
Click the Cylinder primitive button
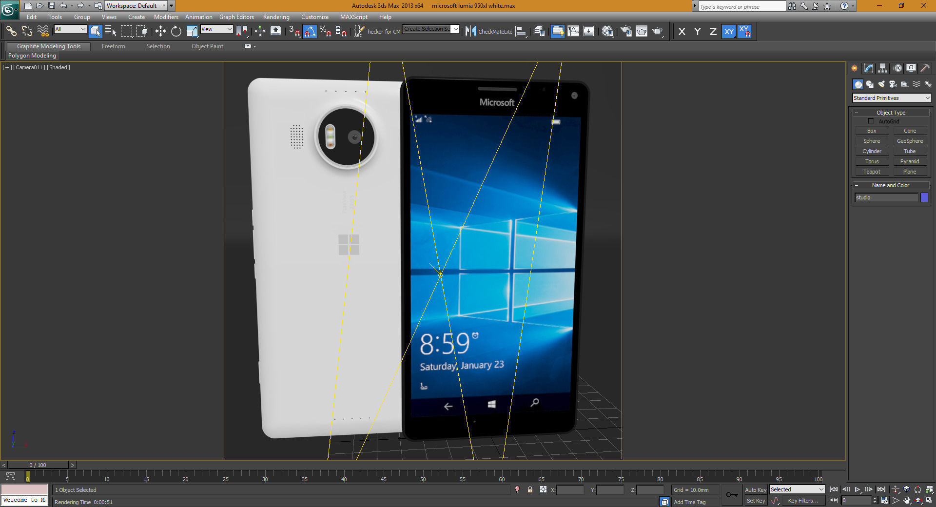tap(872, 151)
